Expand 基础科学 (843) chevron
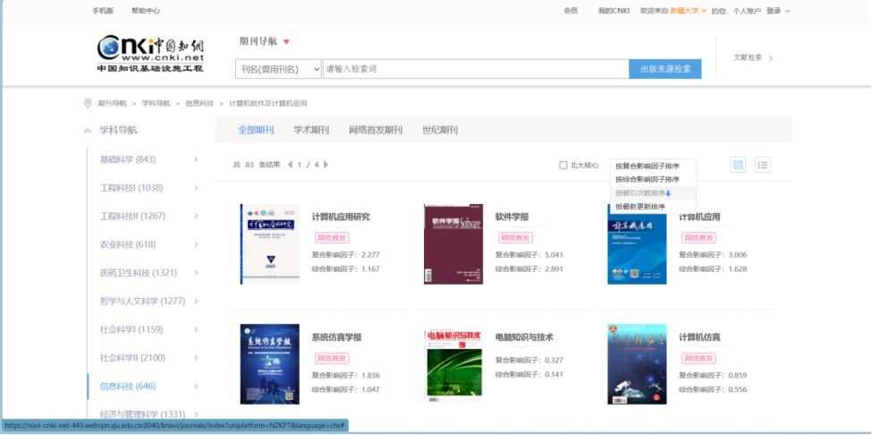The image size is (872, 435). pyautogui.click(x=196, y=159)
